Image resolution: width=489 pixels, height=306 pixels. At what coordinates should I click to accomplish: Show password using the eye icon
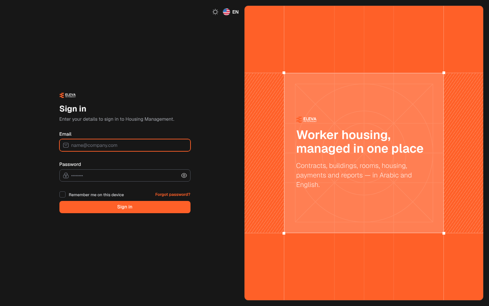tap(184, 175)
